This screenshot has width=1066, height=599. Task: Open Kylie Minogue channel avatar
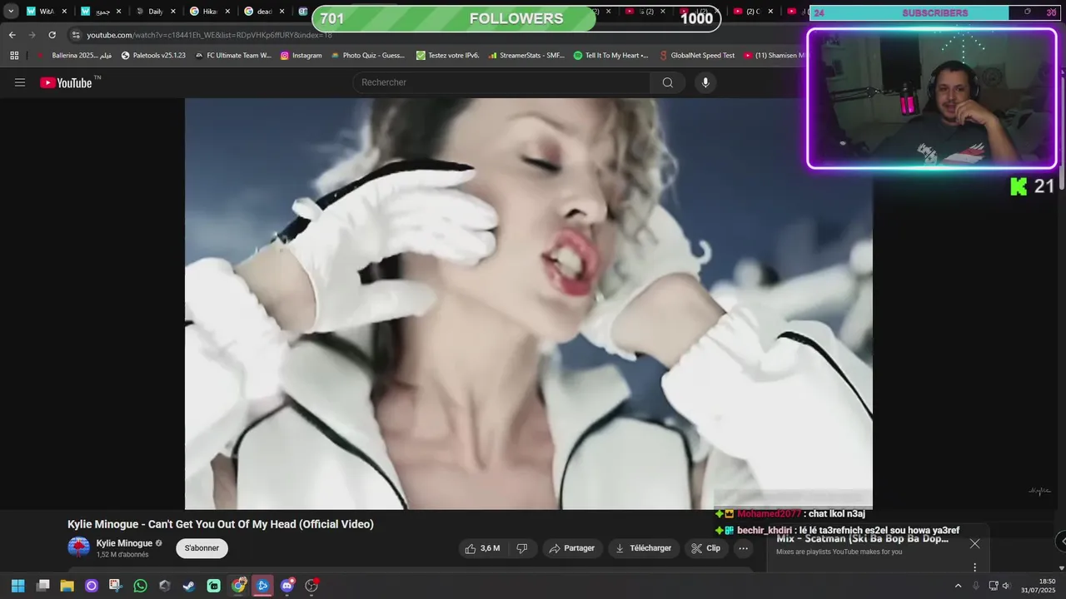(78, 547)
